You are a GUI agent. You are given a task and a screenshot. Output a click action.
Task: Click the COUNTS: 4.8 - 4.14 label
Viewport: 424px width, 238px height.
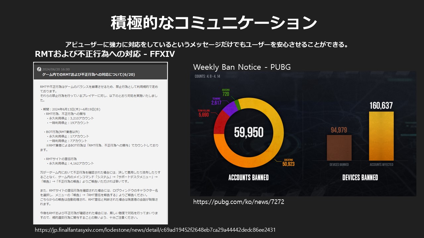pyautogui.click(x=208, y=77)
